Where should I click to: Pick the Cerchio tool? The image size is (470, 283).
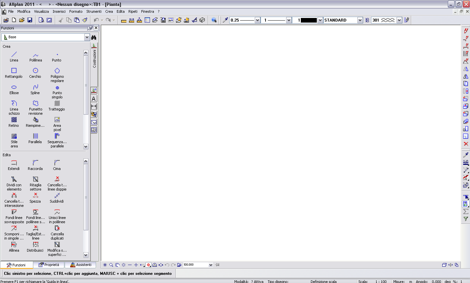tap(35, 73)
